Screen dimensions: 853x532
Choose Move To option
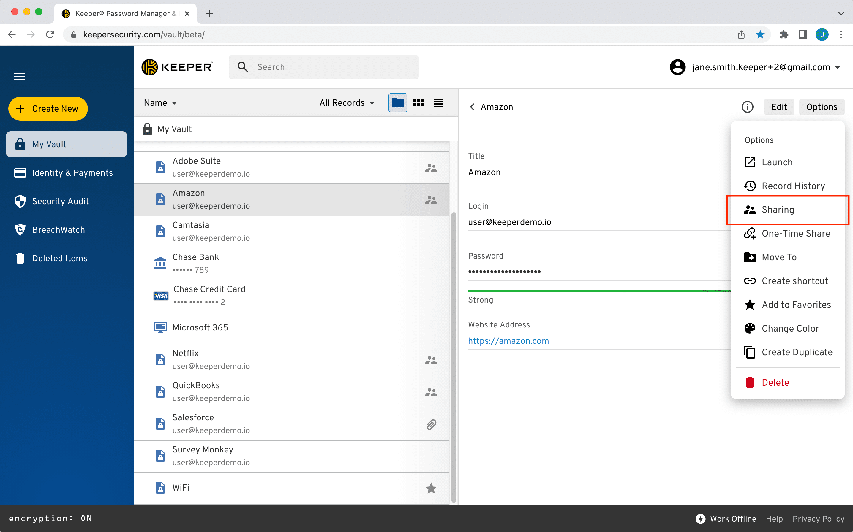(787, 257)
